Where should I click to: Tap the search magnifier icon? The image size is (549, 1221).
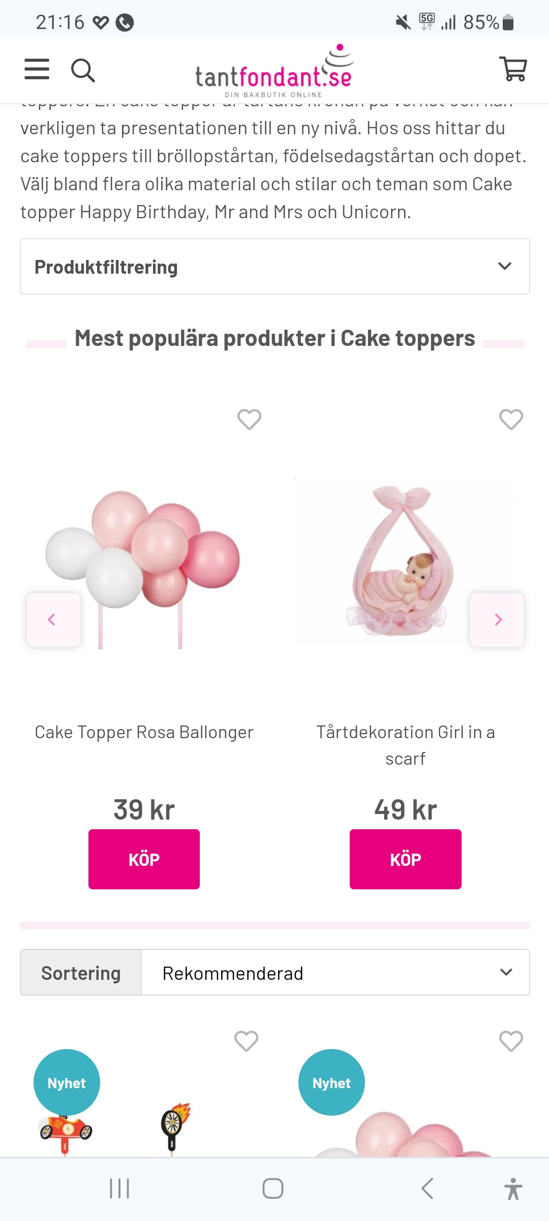pos(83,70)
